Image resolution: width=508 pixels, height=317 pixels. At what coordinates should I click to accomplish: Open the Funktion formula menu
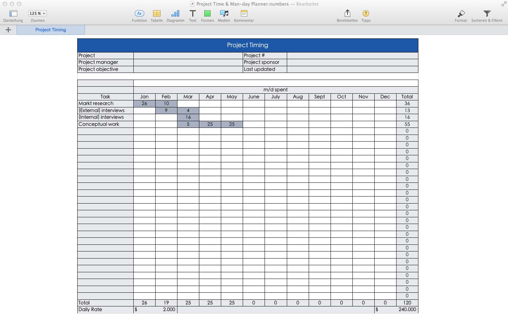139,14
